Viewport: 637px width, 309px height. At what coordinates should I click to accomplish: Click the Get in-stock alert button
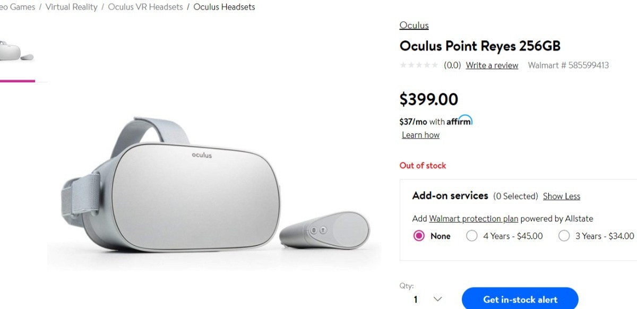[x=520, y=299]
